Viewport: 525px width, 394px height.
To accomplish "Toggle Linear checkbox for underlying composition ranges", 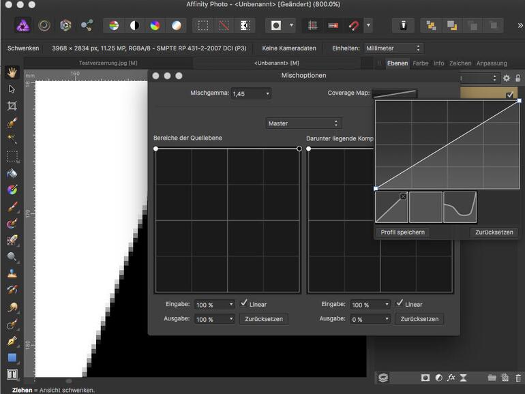I will 400,304.
